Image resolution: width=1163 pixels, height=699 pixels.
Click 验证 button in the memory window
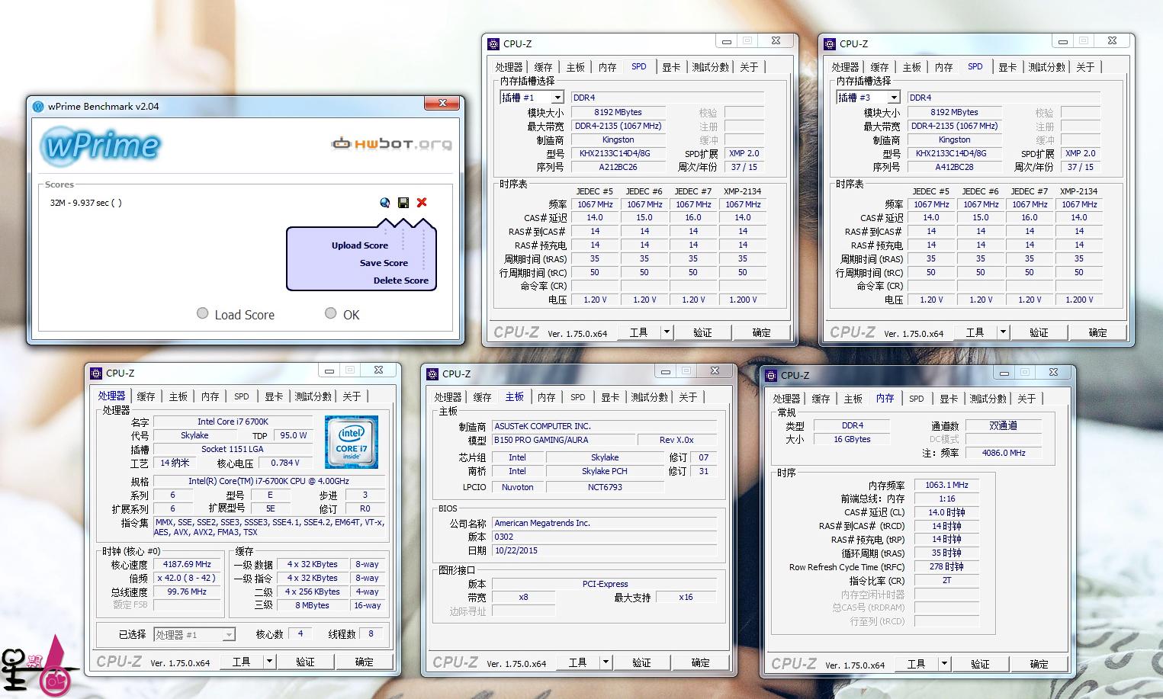980,664
